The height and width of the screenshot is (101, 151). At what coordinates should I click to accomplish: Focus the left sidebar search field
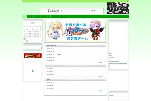click(x=32, y=48)
